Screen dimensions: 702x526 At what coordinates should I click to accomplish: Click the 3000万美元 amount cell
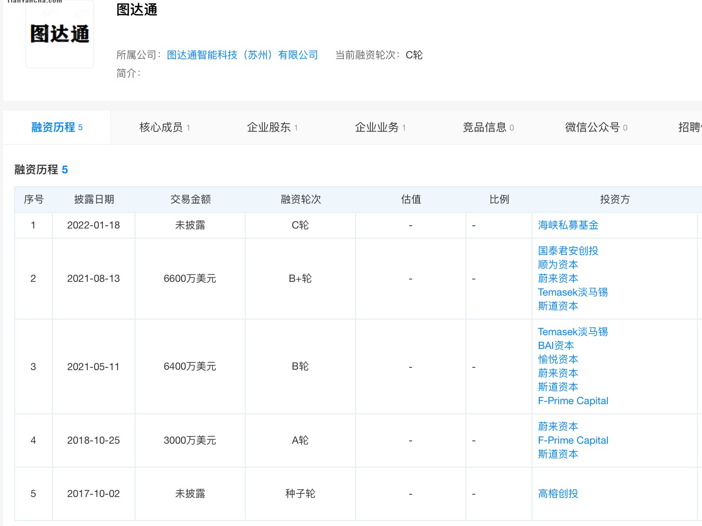point(190,440)
